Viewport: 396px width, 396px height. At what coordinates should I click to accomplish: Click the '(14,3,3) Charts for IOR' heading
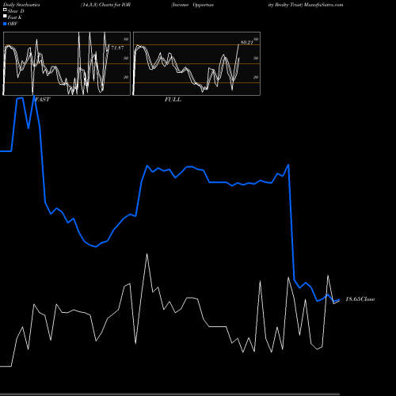[105, 5]
